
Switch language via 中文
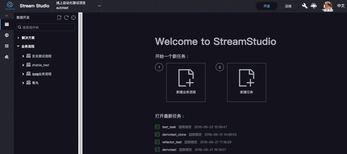[x=341, y=6]
